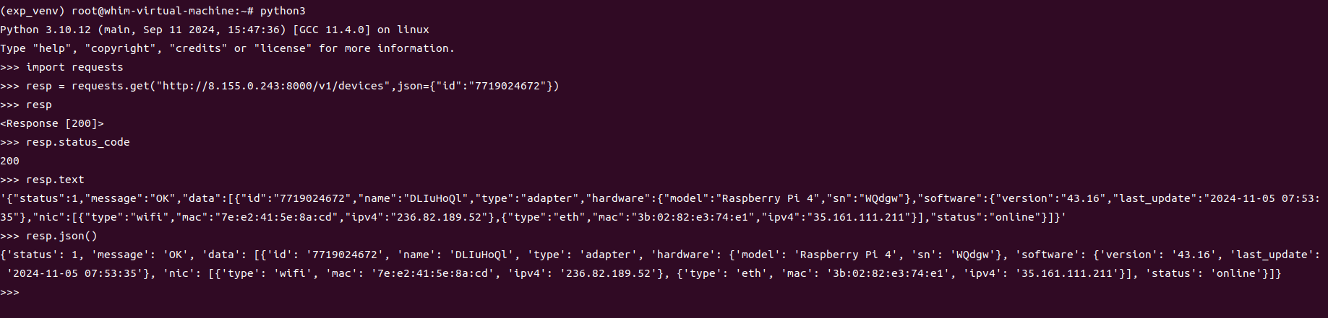Viewport: 1328px width, 318px height.
Task: Click the empty Python prompt on the last line
Action: tap(10, 292)
